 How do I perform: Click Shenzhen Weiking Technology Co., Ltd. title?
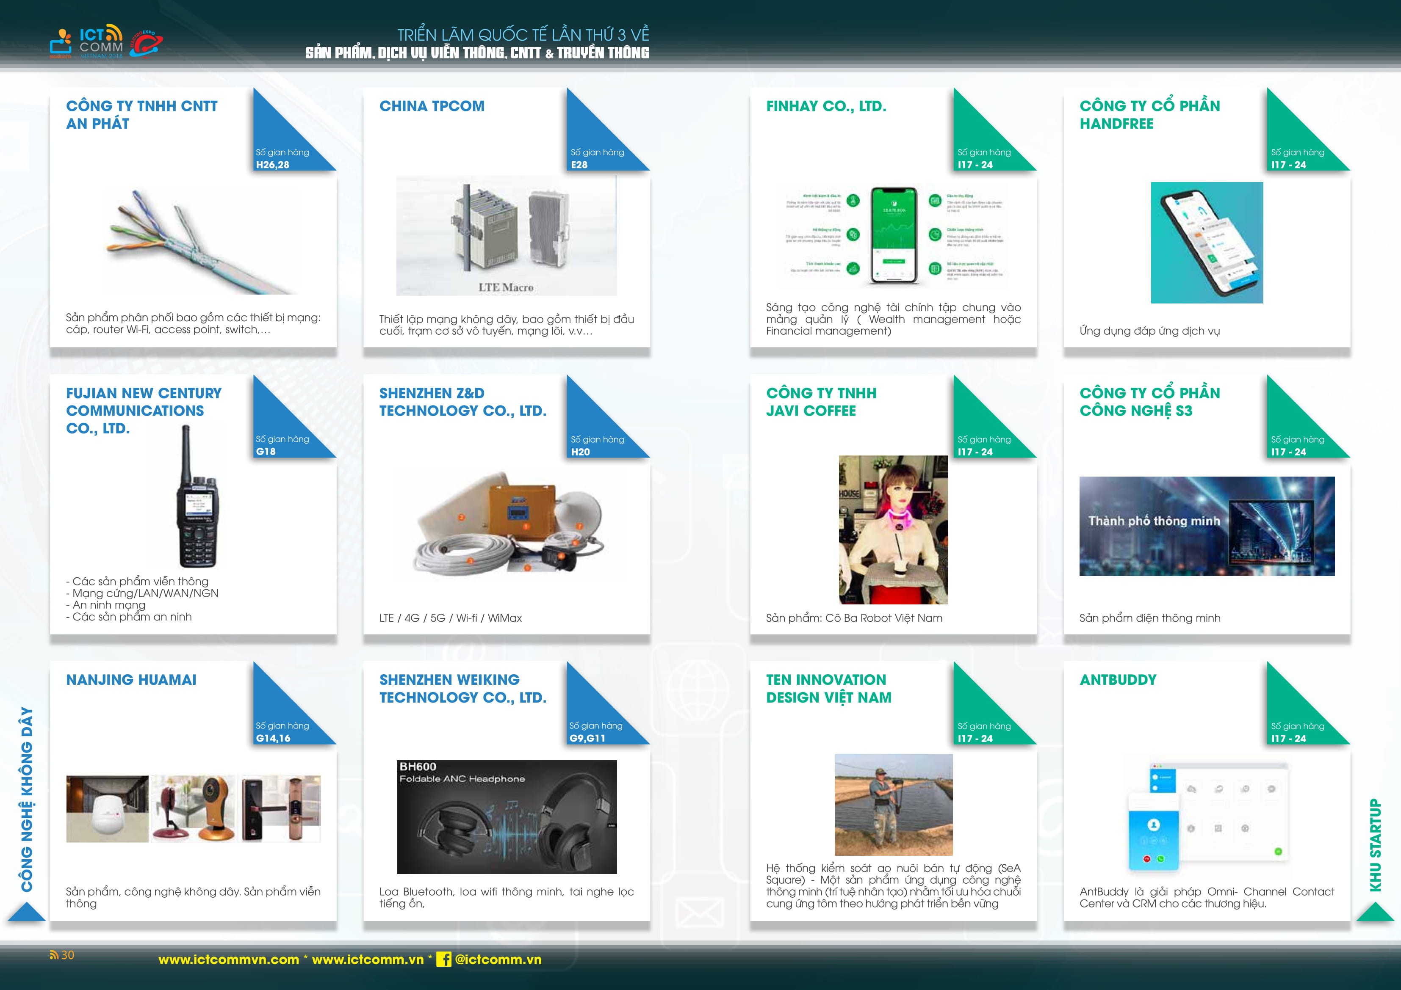click(462, 689)
